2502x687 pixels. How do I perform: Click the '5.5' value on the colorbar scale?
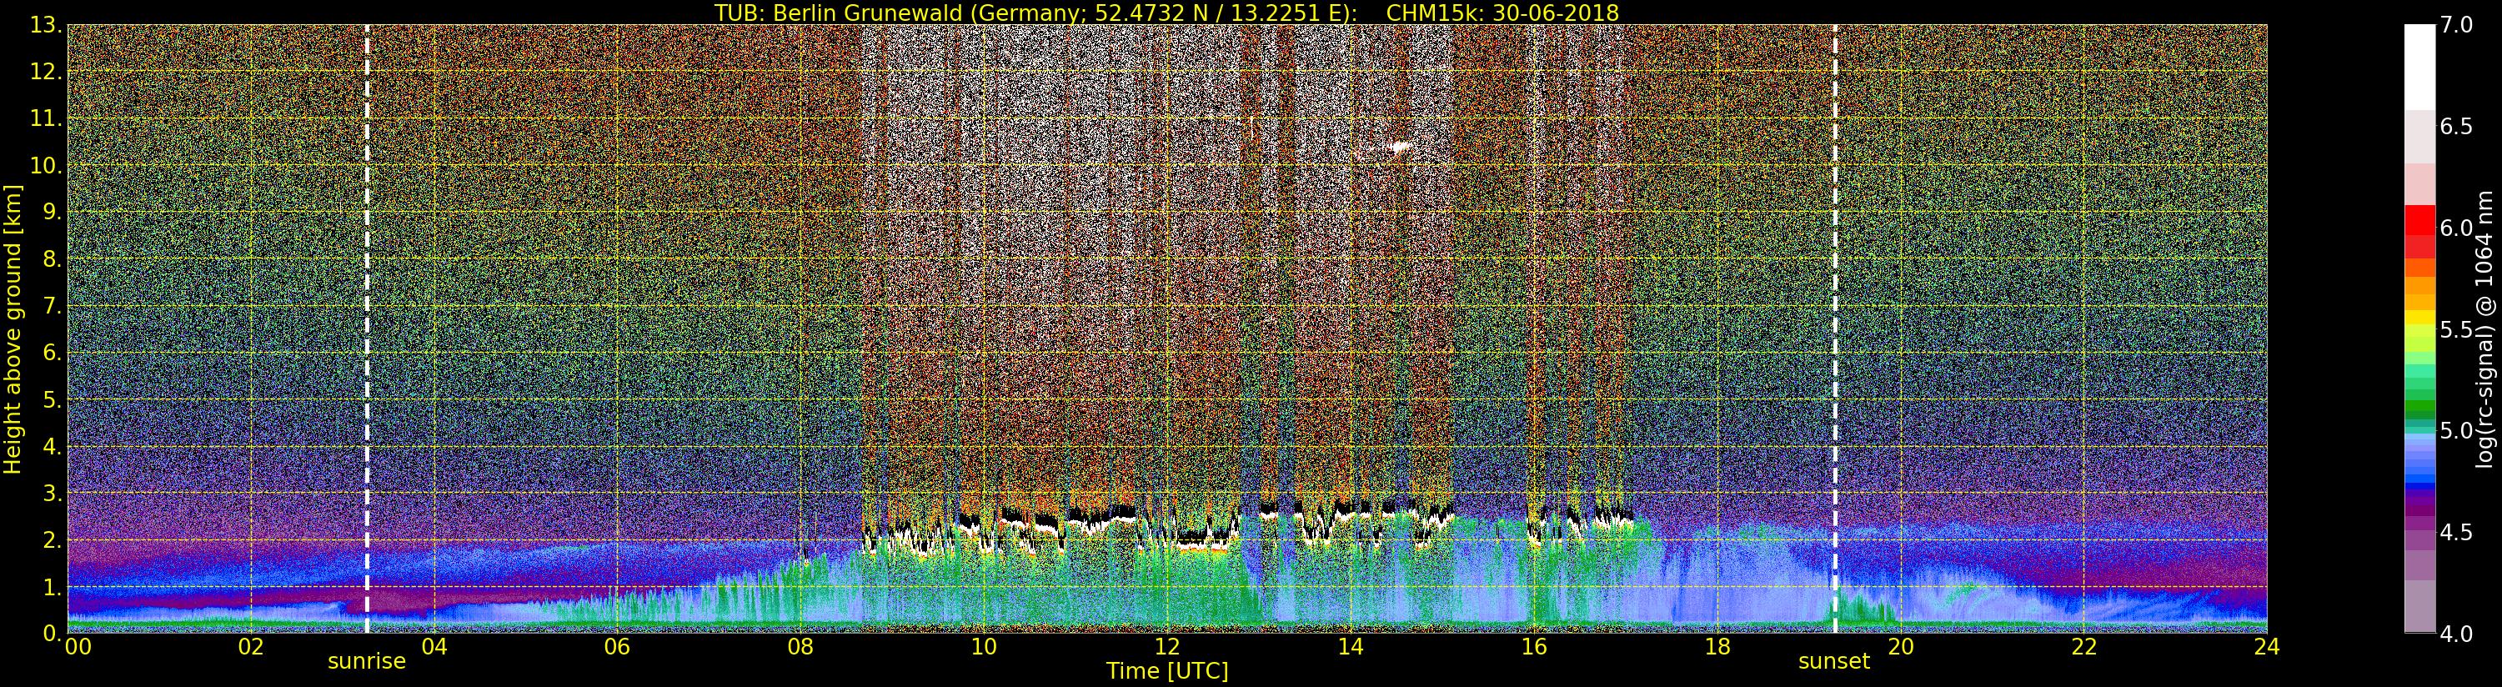coord(2457,329)
